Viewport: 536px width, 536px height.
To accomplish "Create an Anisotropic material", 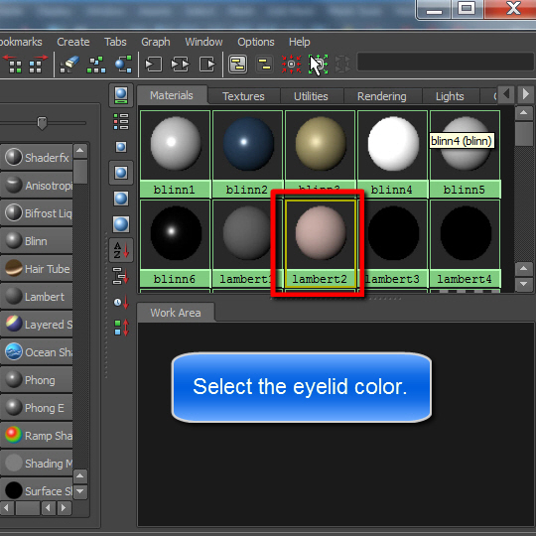I will pyautogui.click(x=37, y=186).
